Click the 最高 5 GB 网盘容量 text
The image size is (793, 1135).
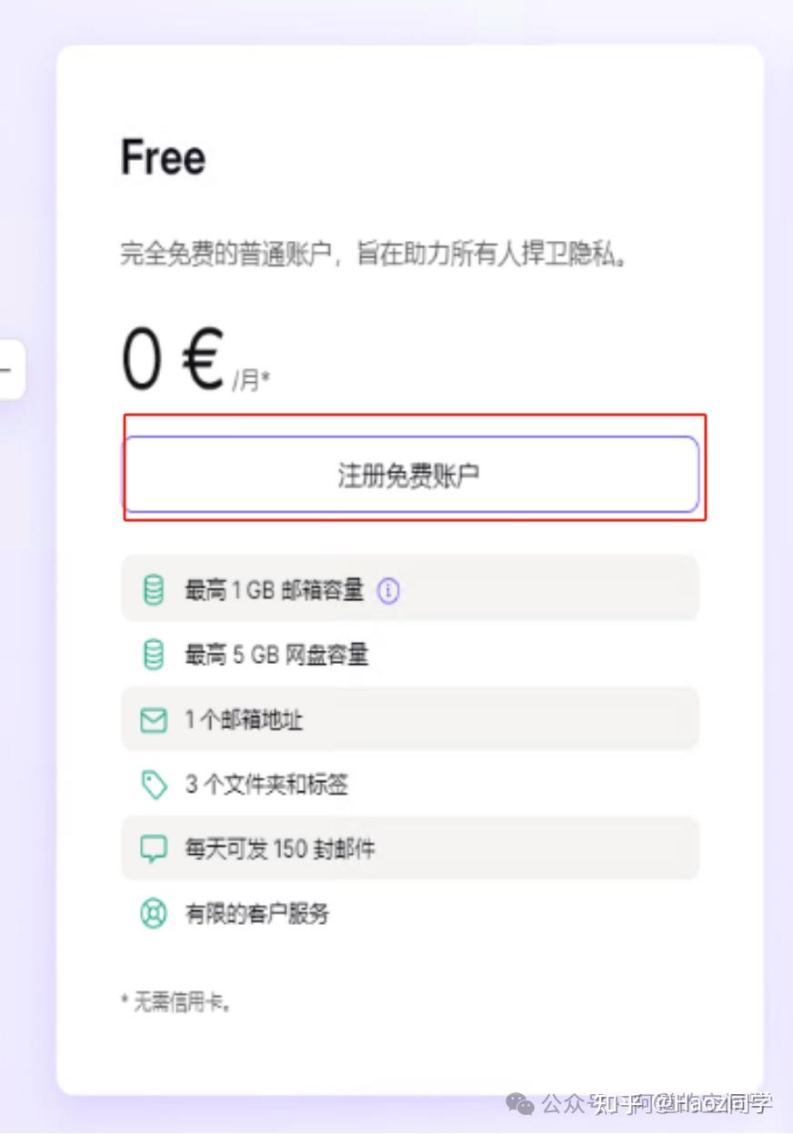(x=276, y=655)
